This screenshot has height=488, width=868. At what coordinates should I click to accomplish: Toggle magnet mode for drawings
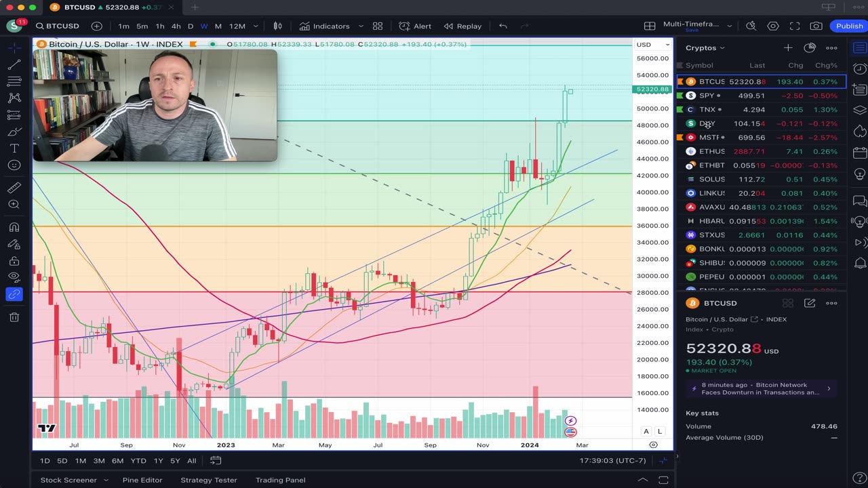pos(14,227)
